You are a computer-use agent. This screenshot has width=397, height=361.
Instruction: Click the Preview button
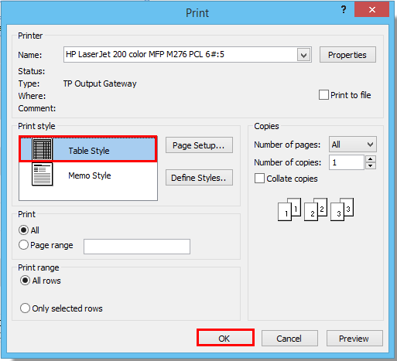[354, 339]
